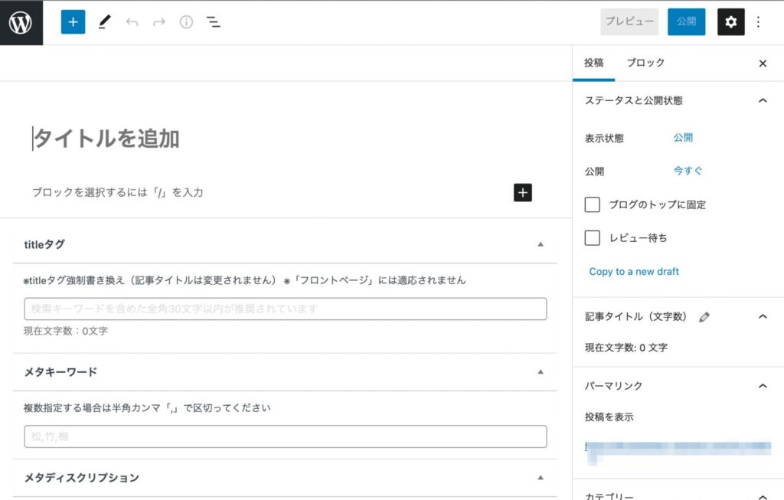Open the WordPress logo menu

point(21,22)
